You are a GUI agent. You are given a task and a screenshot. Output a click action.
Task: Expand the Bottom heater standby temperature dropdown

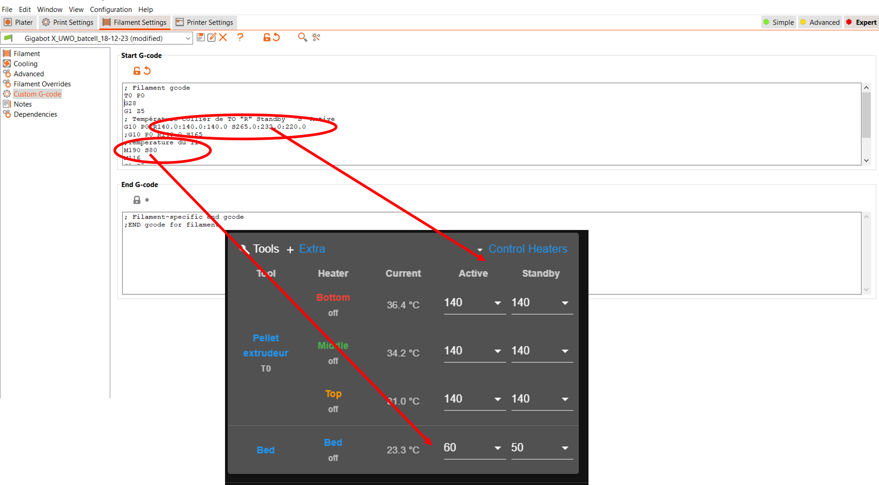[565, 303]
